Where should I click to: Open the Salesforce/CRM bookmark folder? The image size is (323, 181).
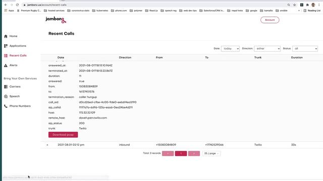212,11
